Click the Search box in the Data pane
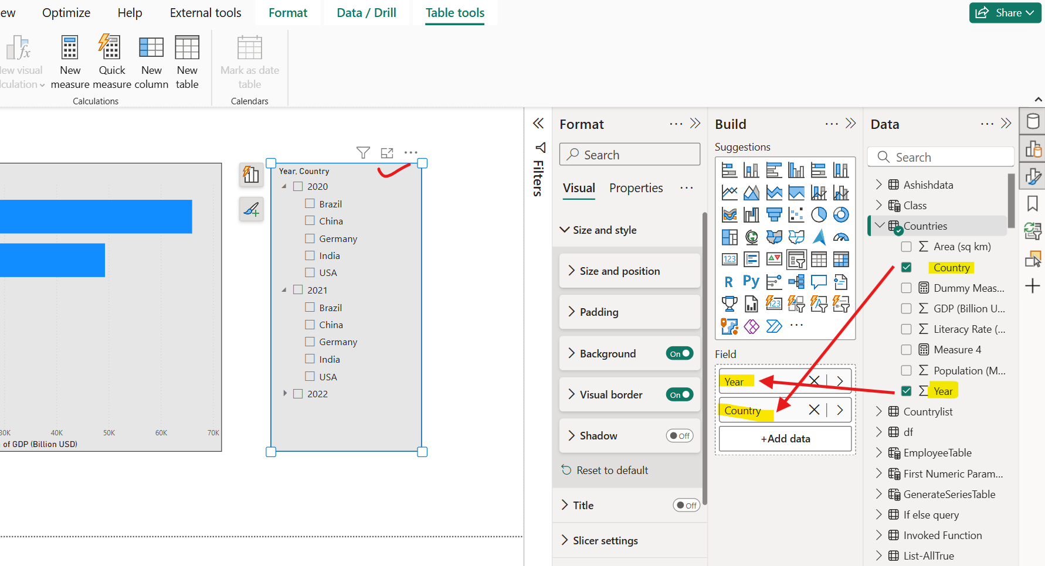The width and height of the screenshot is (1045, 566). [941, 156]
